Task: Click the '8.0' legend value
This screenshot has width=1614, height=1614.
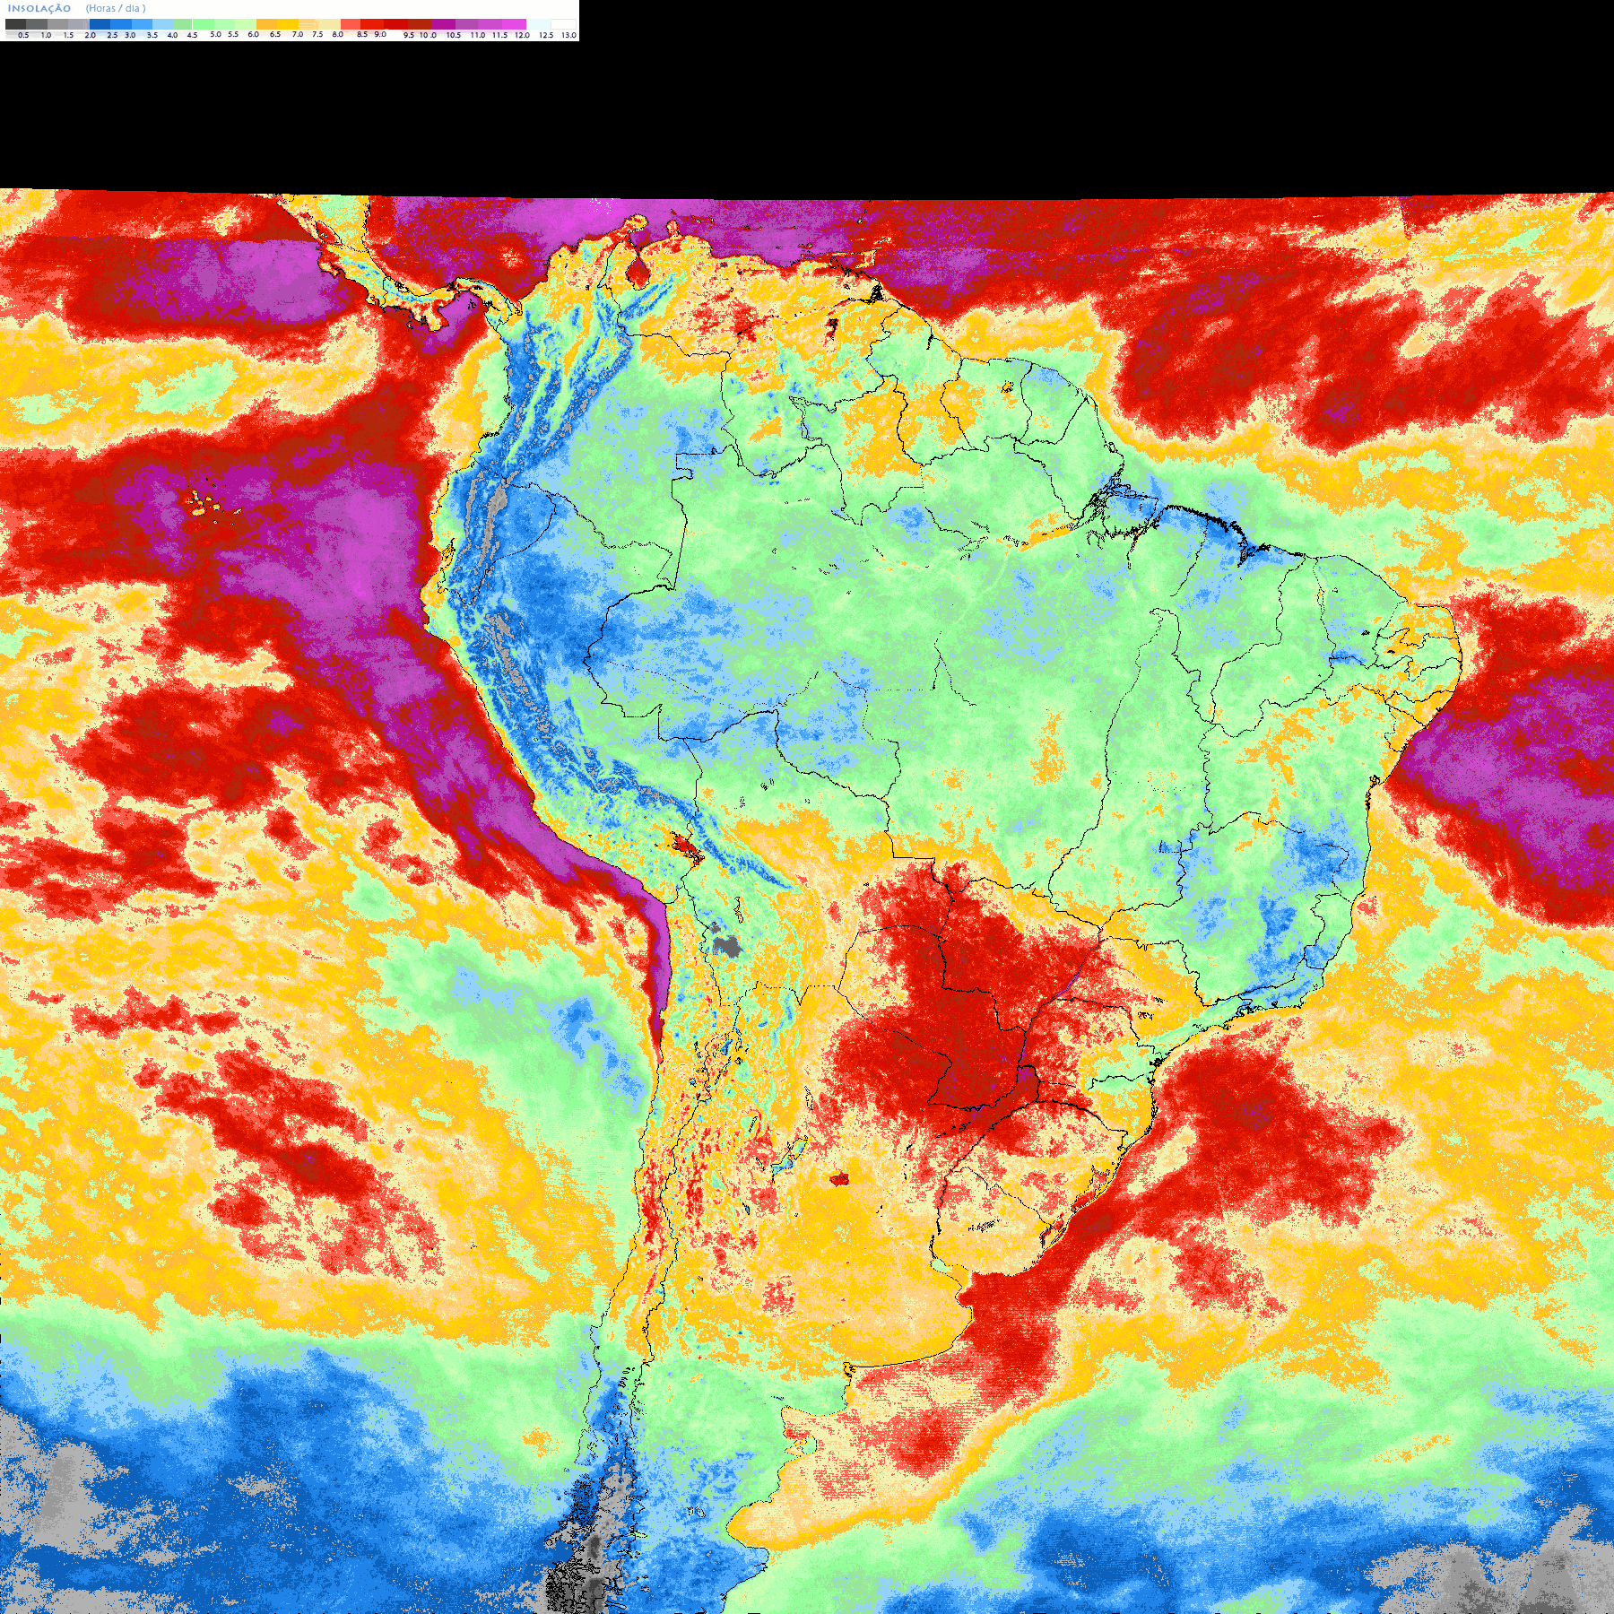Action: click(x=338, y=34)
